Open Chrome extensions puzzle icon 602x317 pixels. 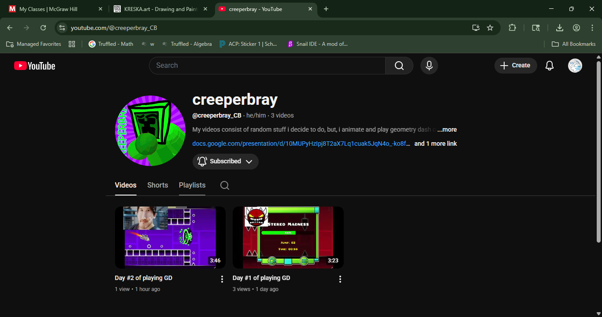click(512, 28)
